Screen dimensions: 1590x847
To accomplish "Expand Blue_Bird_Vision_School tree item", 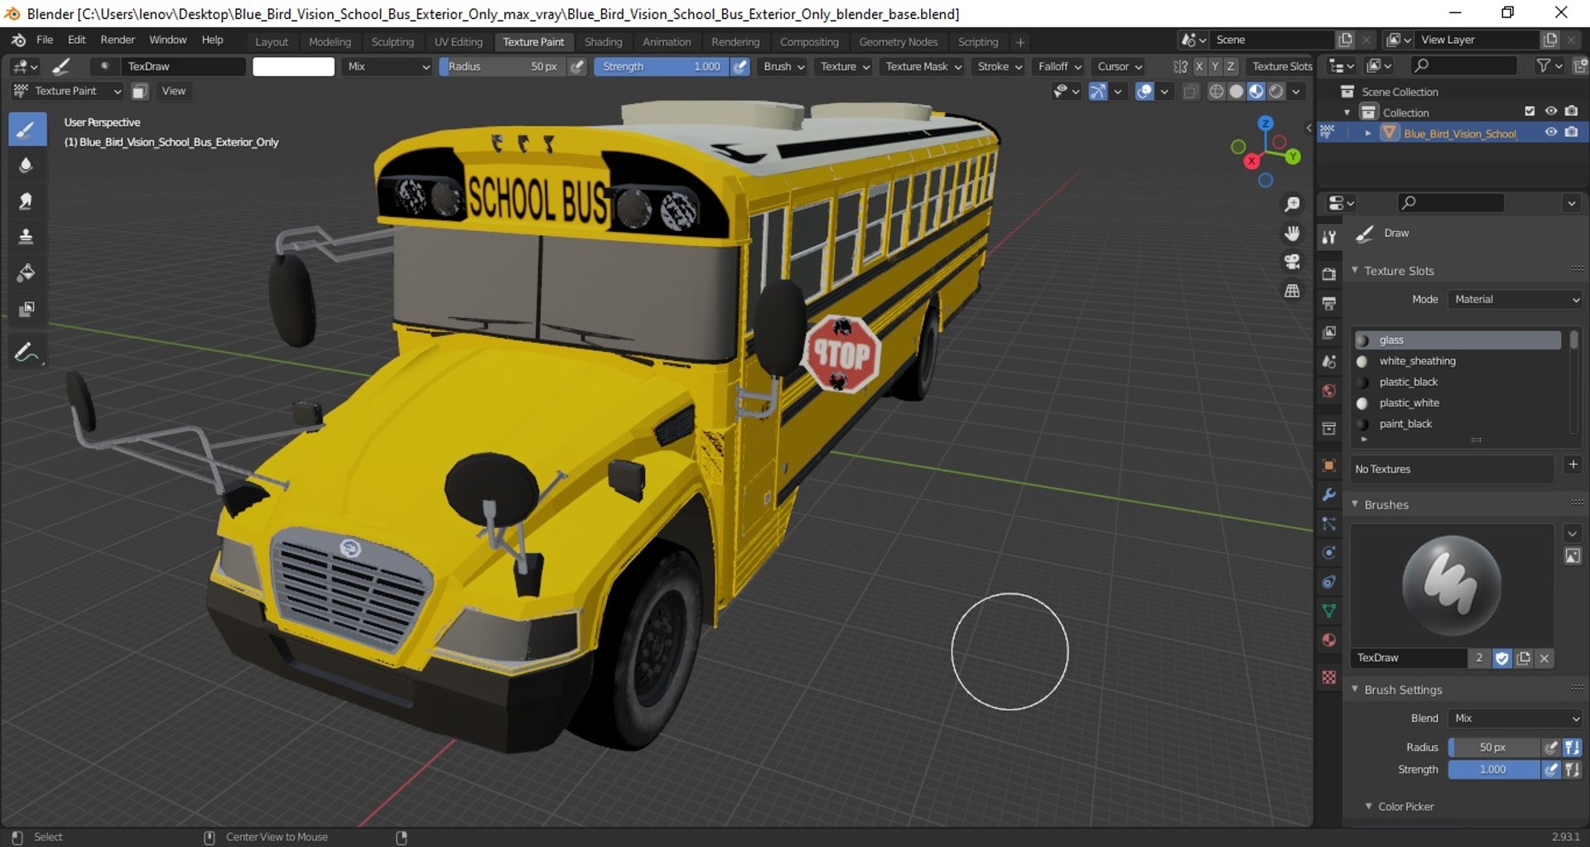I will pos(1368,133).
